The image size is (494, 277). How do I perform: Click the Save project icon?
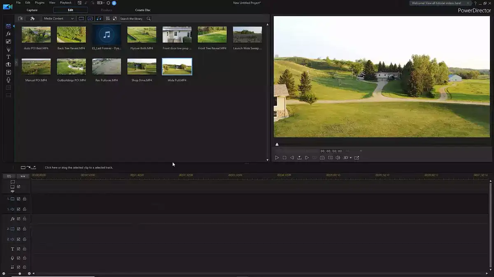[79, 3]
